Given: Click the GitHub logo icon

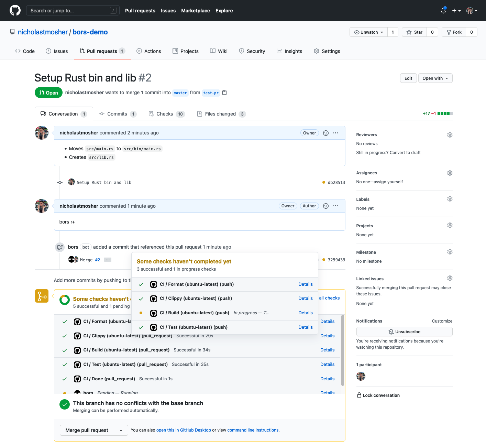Looking at the screenshot, I should coord(15,10).
